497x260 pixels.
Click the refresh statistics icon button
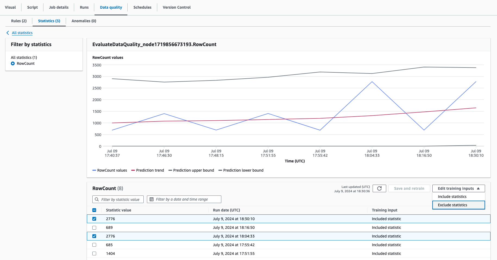(x=379, y=188)
